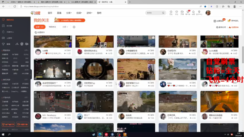Click the browser address bar
Image resolution: width=244 pixels, height=137 pixels.
tap(109, 6)
